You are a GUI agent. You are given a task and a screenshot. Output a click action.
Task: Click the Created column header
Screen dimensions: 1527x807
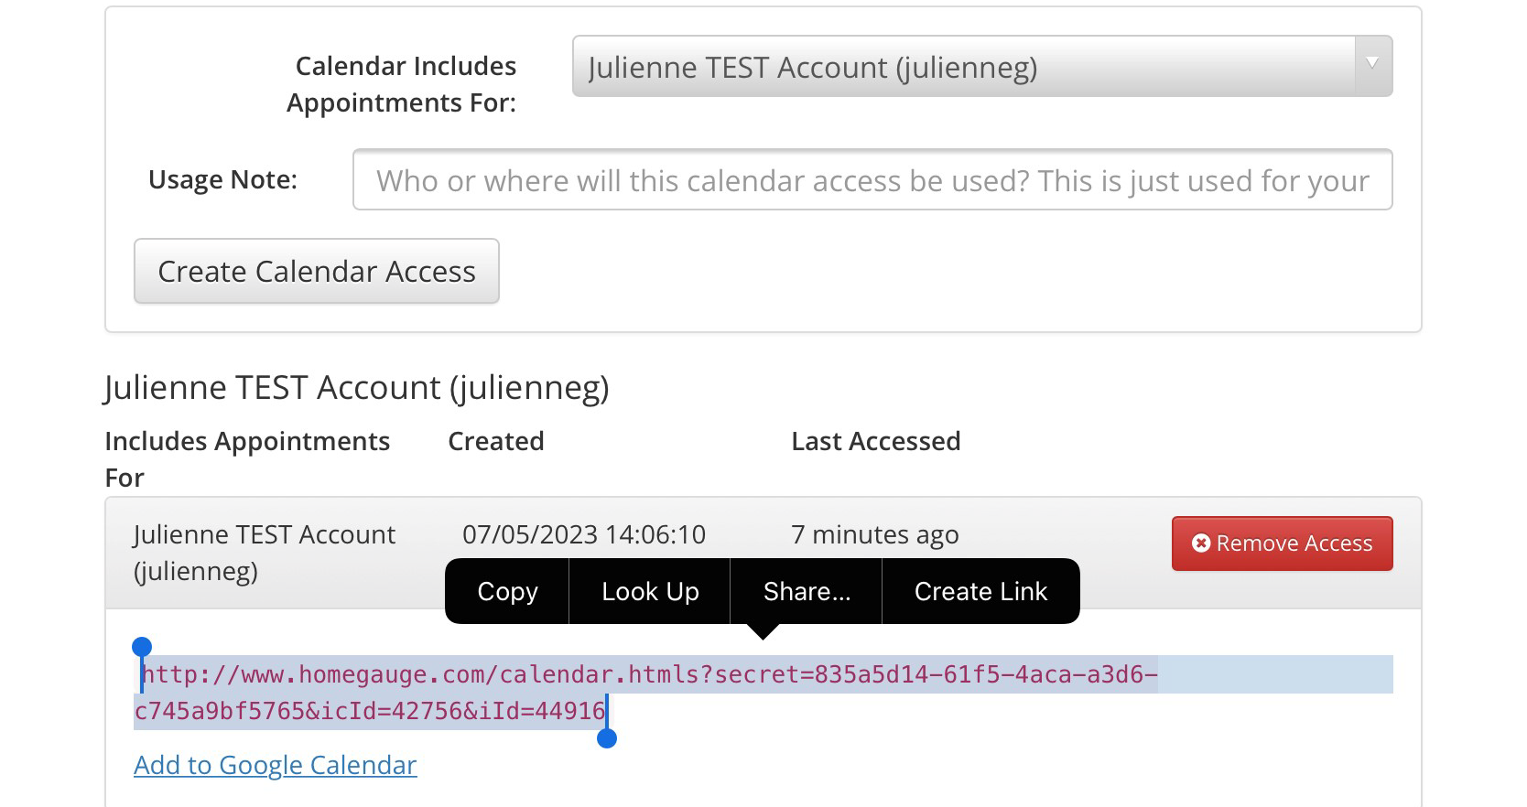pyautogui.click(x=495, y=441)
